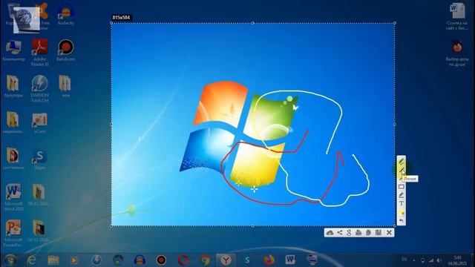Viewport: 475px width, 267px height.
Task: Click the taskbar clock showing 5:41
Action: click(457, 260)
